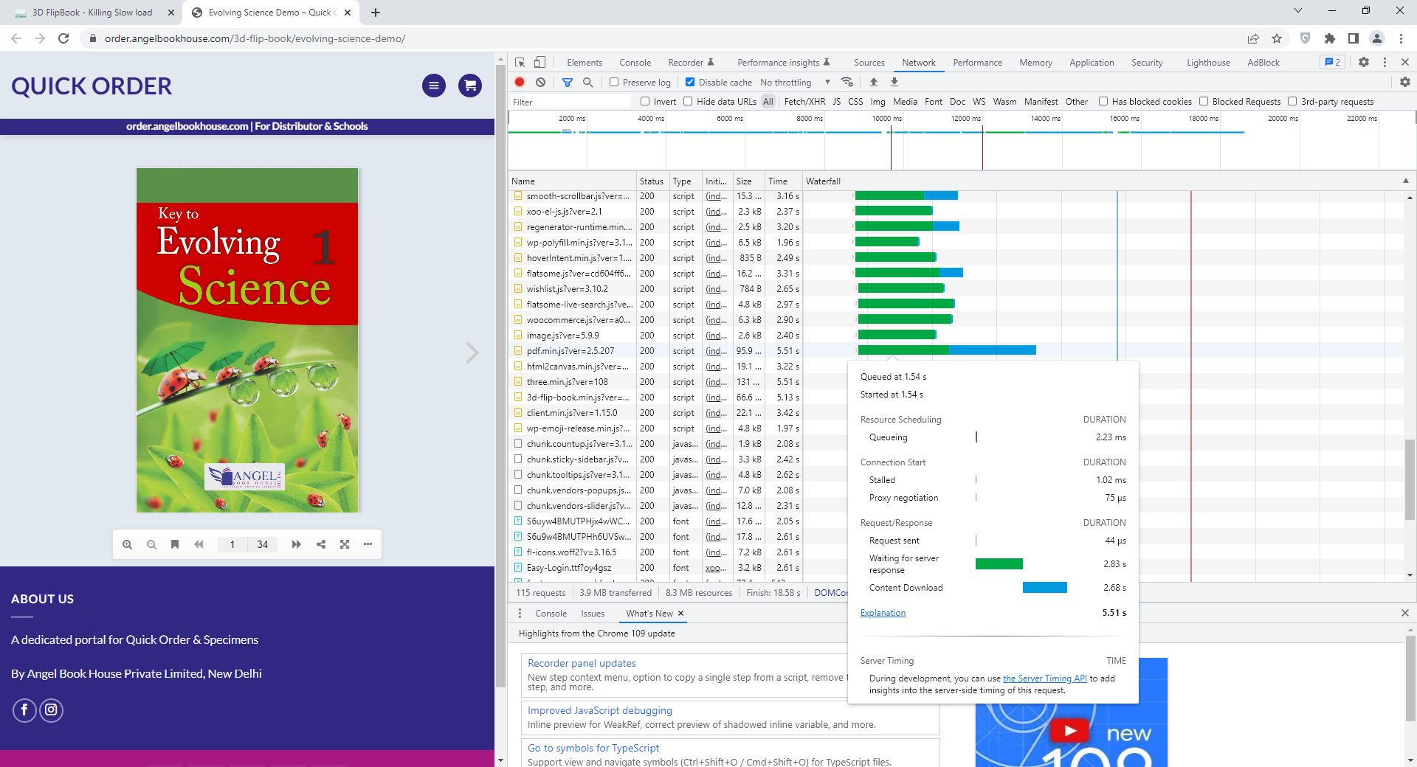Go to the flipbook's previous page
1417x767 pixels.
(x=199, y=544)
